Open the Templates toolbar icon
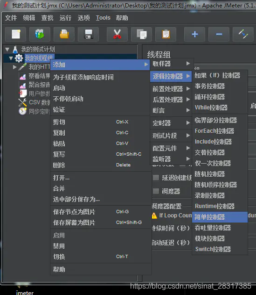The width and height of the screenshot is (256, 295). click(x=40, y=34)
